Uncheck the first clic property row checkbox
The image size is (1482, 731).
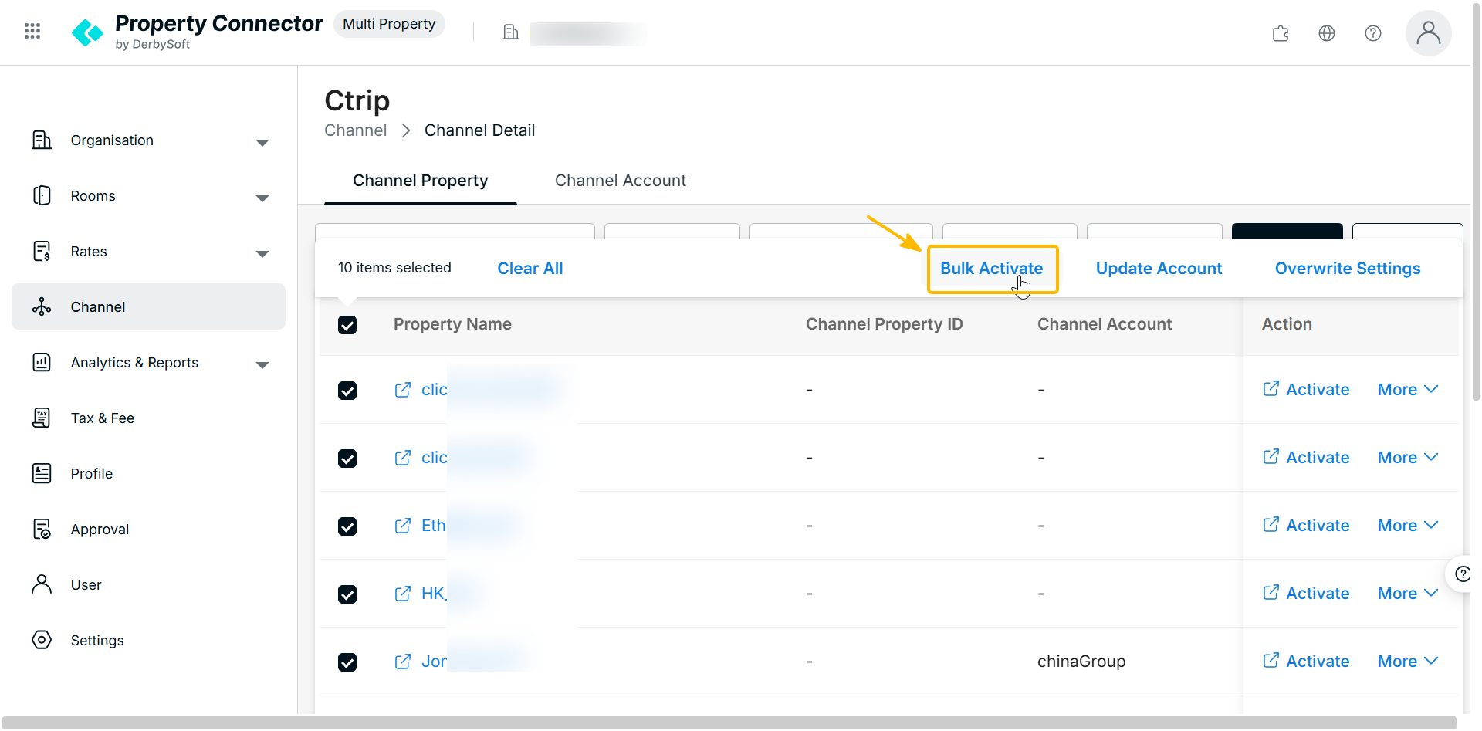347,391
